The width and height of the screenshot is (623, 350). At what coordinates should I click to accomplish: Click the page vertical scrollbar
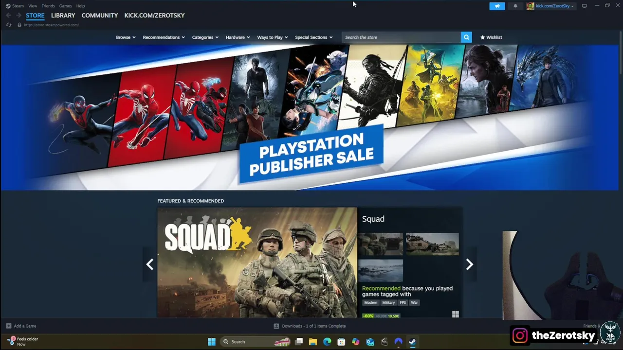click(x=621, y=53)
